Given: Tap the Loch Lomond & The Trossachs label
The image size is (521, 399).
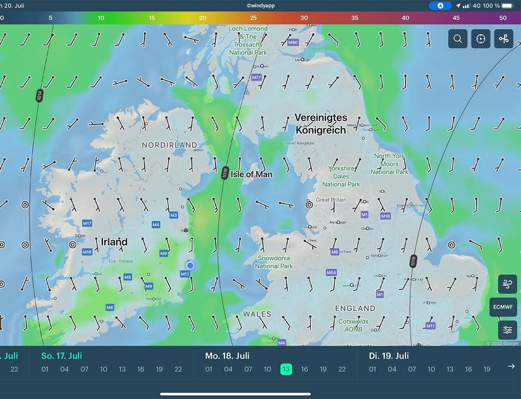Looking at the screenshot, I should coord(248,40).
